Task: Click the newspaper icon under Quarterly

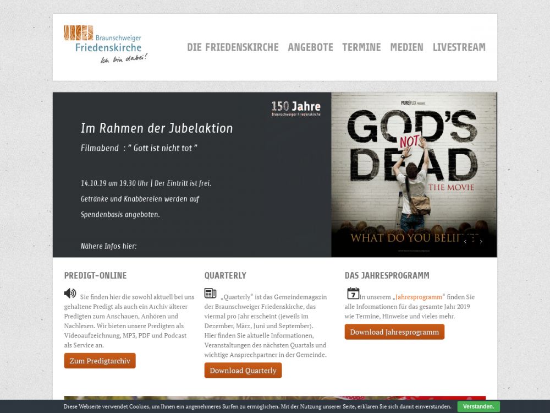Action: click(x=210, y=293)
